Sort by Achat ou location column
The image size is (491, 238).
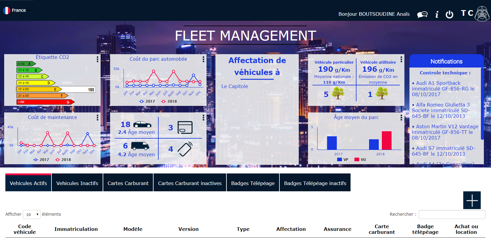coord(466,229)
